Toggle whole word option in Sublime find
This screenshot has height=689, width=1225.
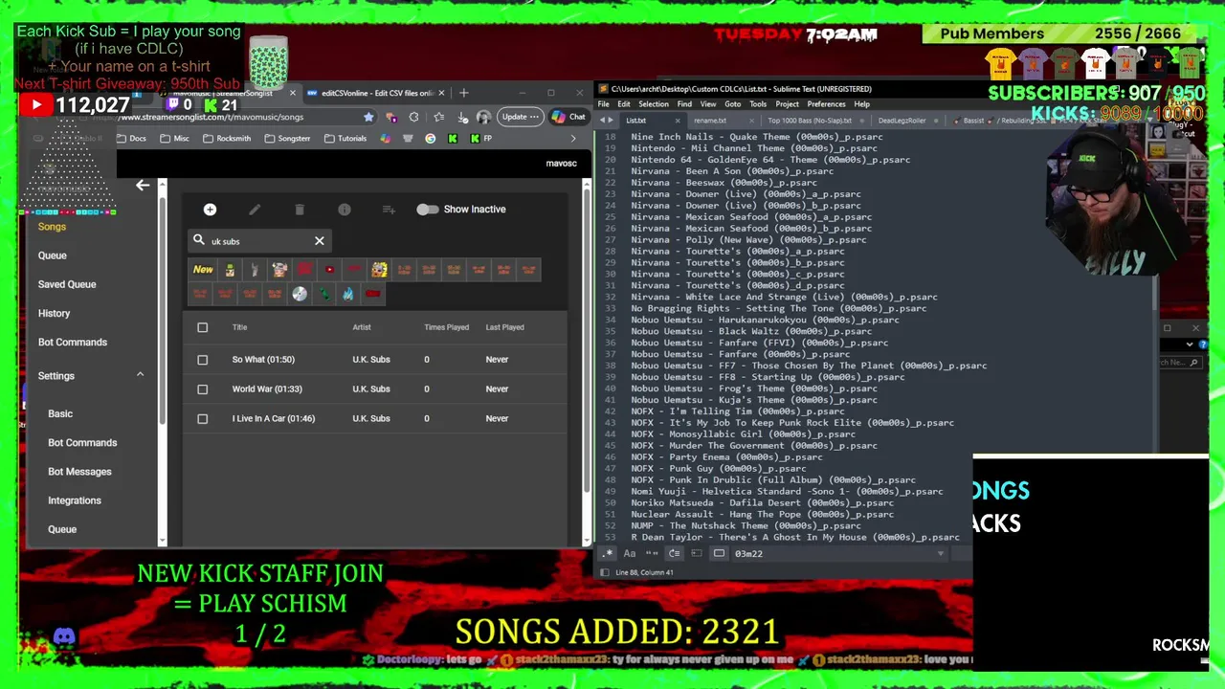coord(652,553)
